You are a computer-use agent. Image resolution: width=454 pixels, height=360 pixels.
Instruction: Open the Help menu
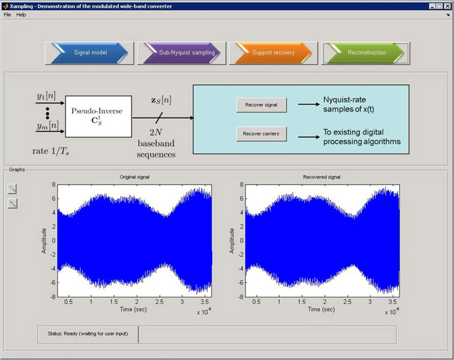coord(21,15)
